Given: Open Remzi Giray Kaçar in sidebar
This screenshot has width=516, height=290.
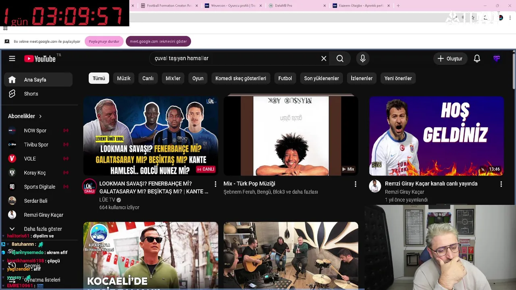Looking at the screenshot, I should (x=38, y=215).
